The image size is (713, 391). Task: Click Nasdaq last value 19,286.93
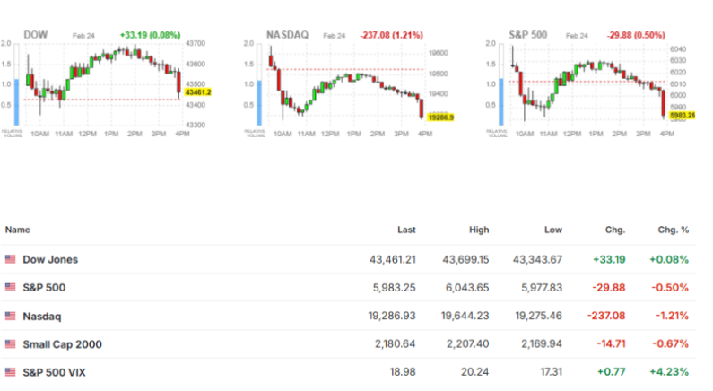pos(392,316)
